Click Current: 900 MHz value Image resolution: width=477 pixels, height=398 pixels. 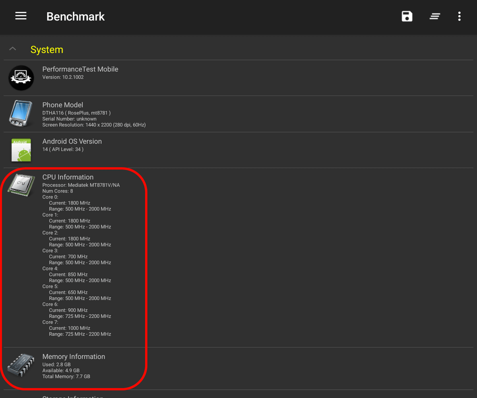pos(68,310)
